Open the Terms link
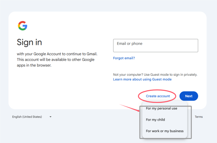The width and height of the screenshot is (217, 143). pyautogui.click(x=199, y=117)
